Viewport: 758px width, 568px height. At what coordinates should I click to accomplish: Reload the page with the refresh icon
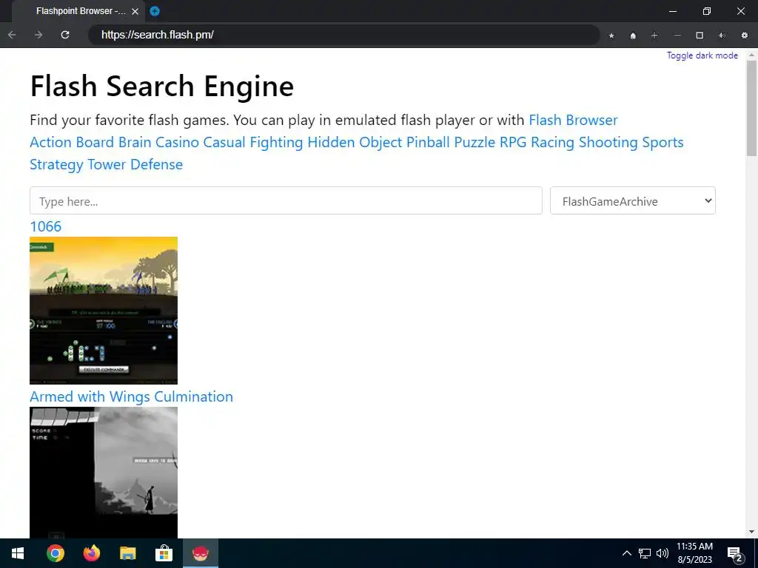pyautogui.click(x=65, y=35)
